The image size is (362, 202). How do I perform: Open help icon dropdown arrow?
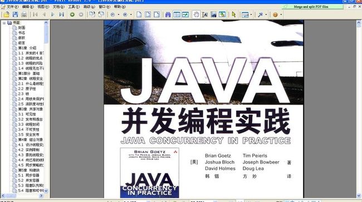[281, 14]
